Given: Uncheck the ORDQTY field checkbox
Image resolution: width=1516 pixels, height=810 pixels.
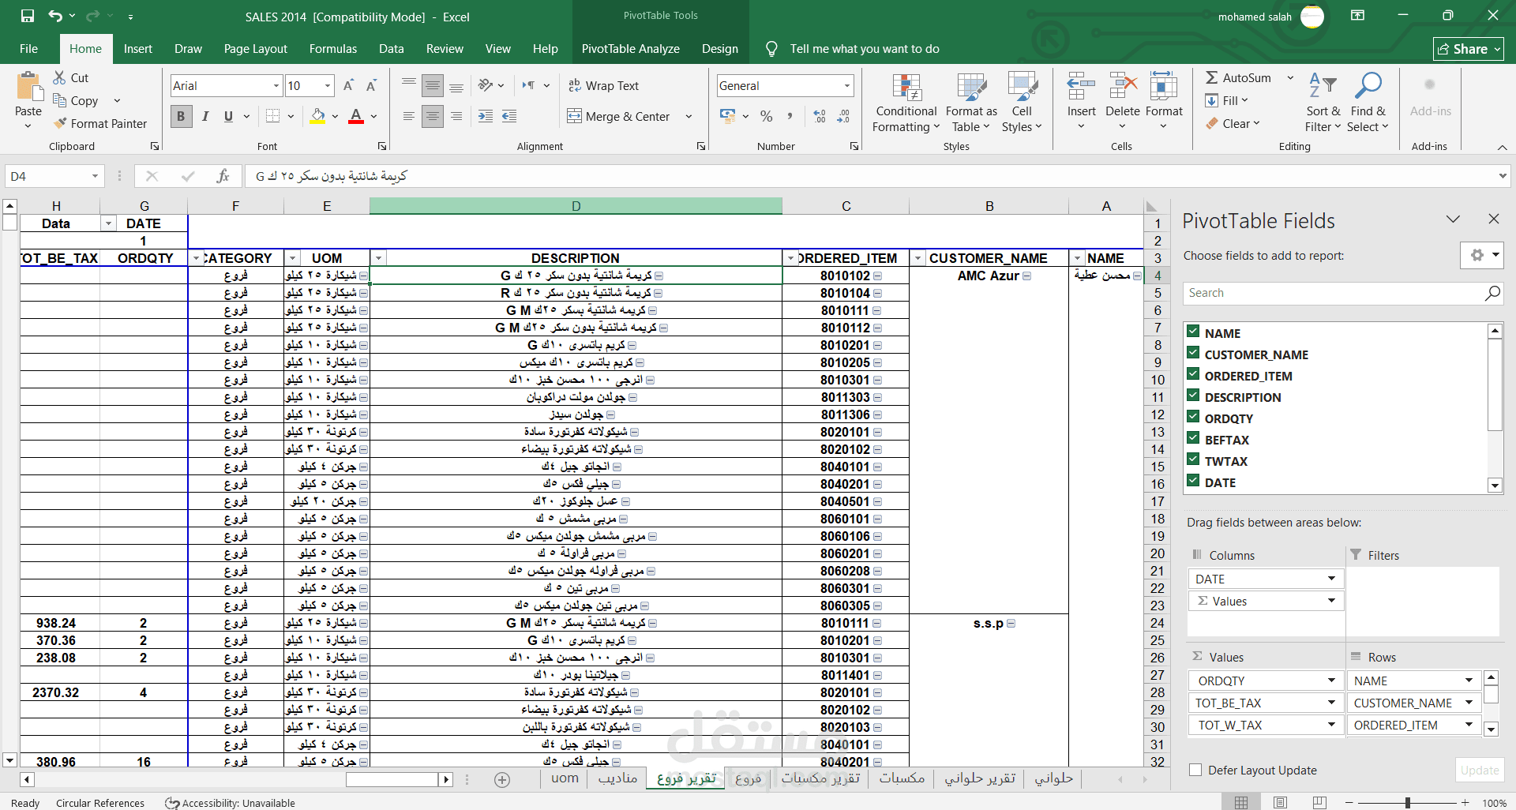Looking at the screenshot, I should pyautogui.click(x=1193, y=417).
